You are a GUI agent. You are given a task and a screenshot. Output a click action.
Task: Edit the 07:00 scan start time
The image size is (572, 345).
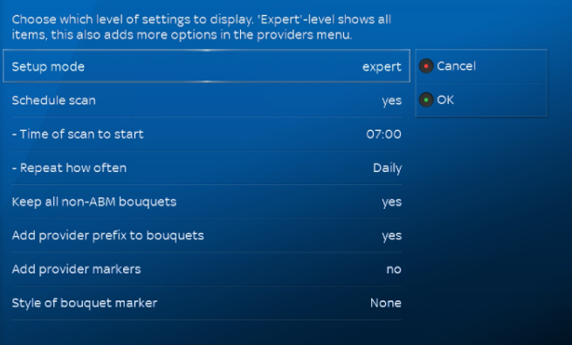pyautogui.click(x=383, y=135)
